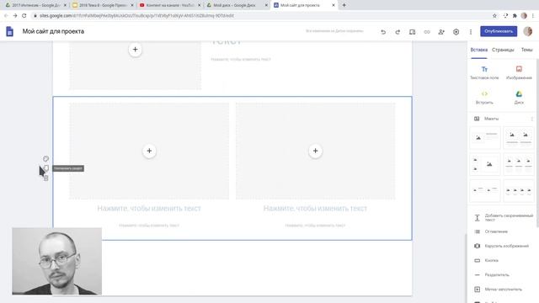The image size is (539, 303).
Task: Open the share with others icon
Action: pos(441,32)
